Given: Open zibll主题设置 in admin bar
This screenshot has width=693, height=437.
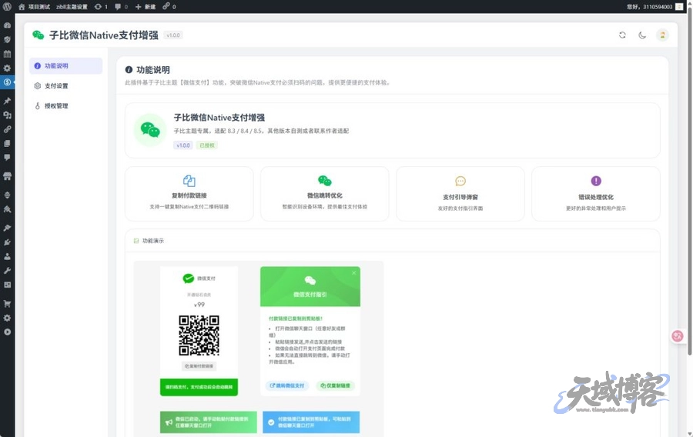Looking at the screenshot, I should pos(72,7).
